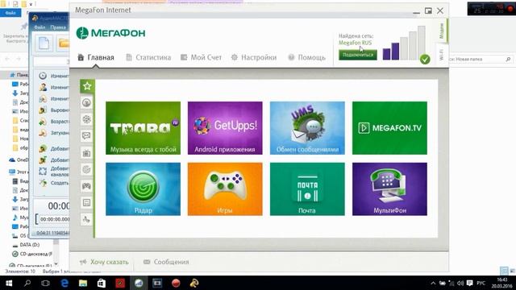Launch Edge browser from taskbar
Viewport: 516px width, 290px height.
tap(64, 283)
